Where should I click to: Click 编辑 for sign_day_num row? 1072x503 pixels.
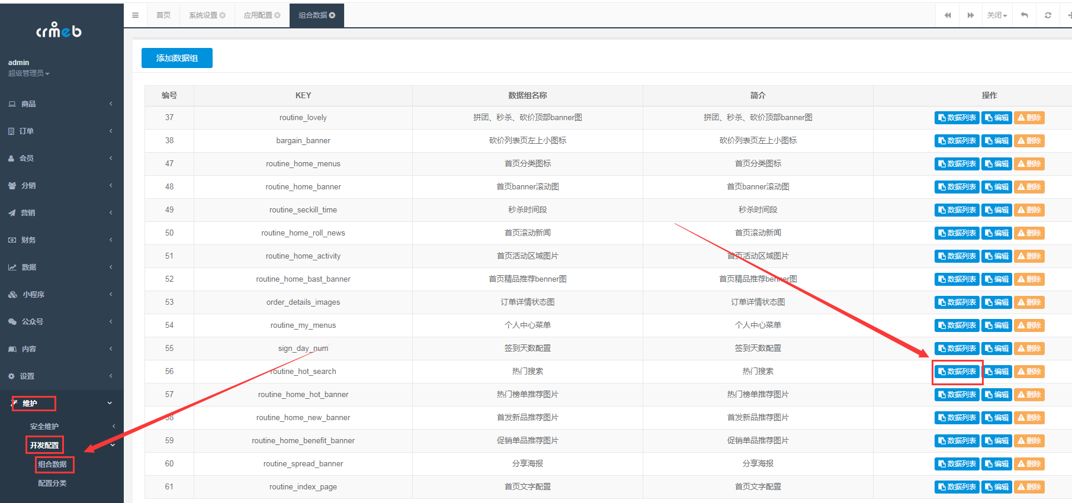pyautogui.click(x=997, y=349)
